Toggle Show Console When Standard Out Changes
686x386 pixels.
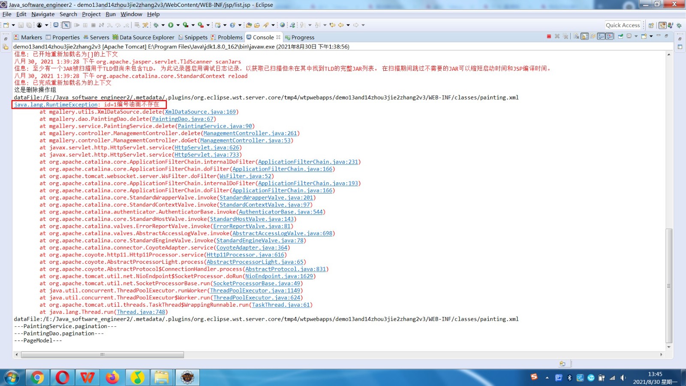602,36
